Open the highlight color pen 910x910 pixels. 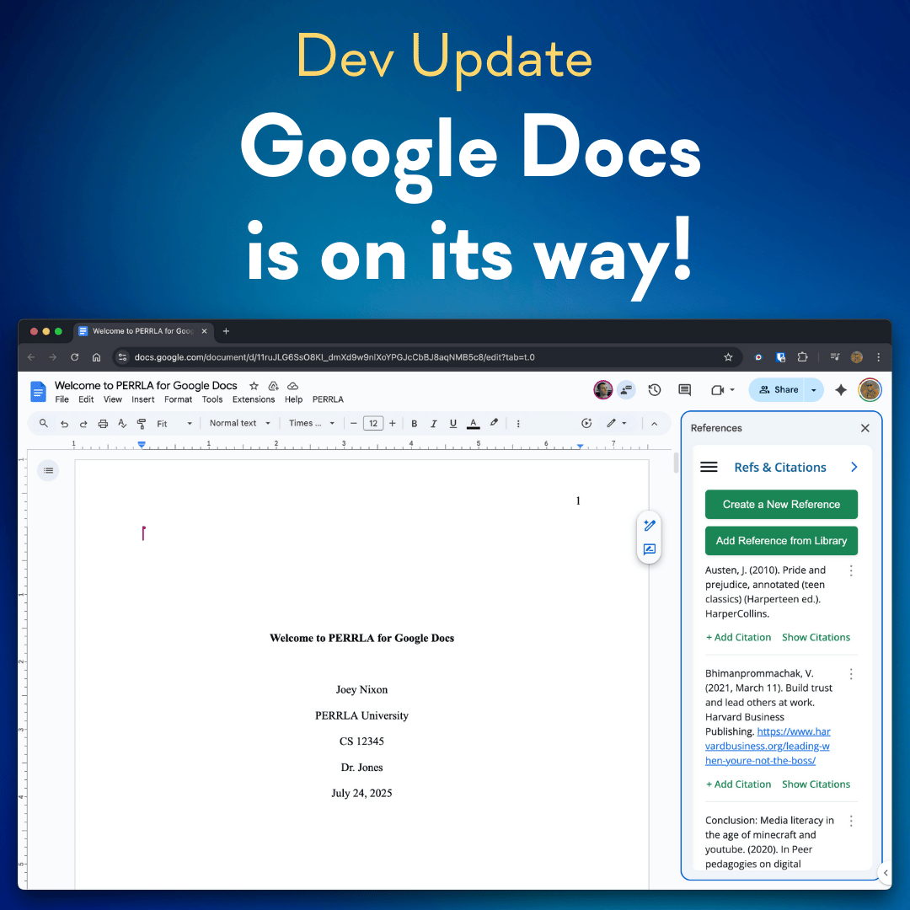point(494,423)
